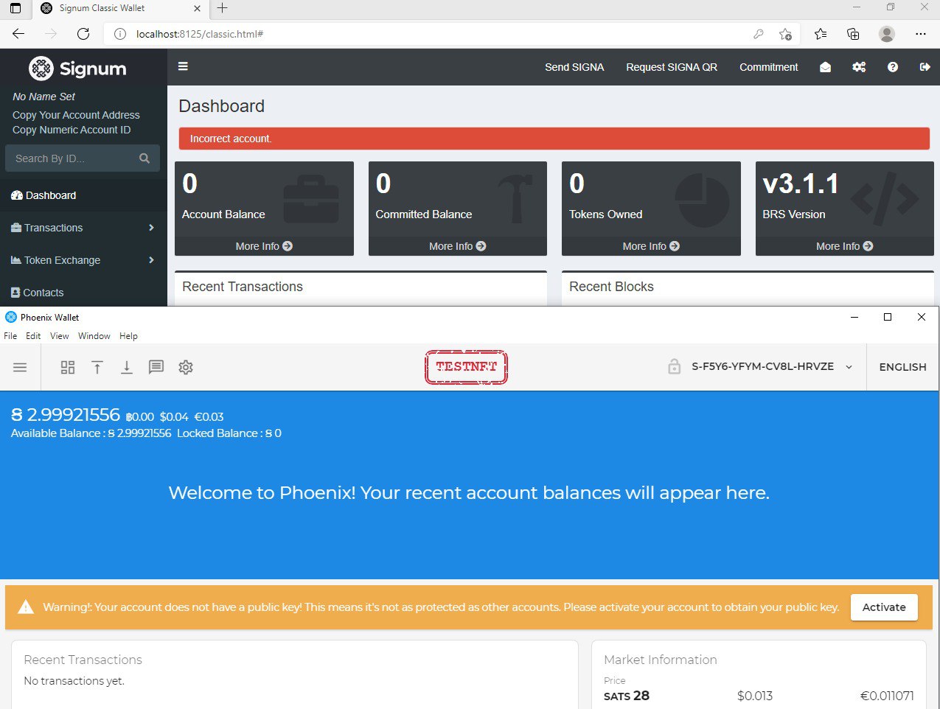Click the Signum Classic Wallet browser tab
940x709 pixels.
[x=120, y=9]
